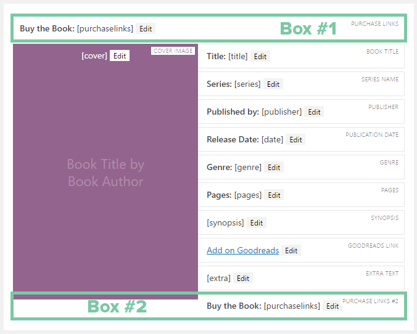Click the top Buy the Book label

click(x=47, y=28)
